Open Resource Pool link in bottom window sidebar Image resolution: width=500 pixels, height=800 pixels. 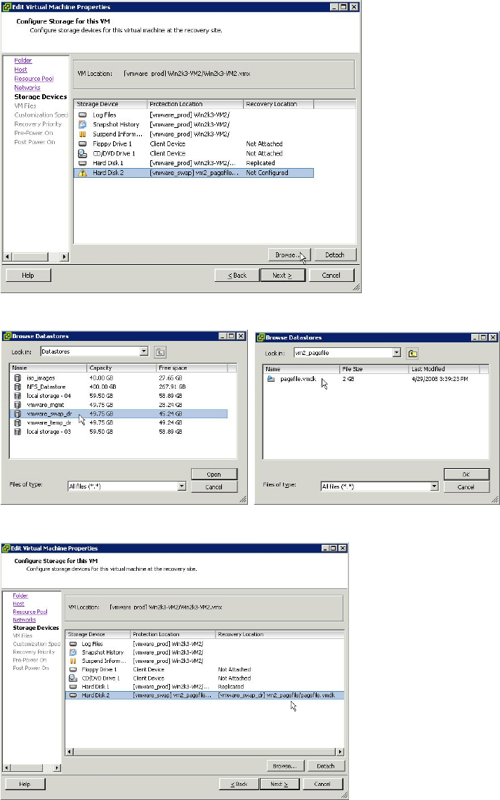[30, 612]
